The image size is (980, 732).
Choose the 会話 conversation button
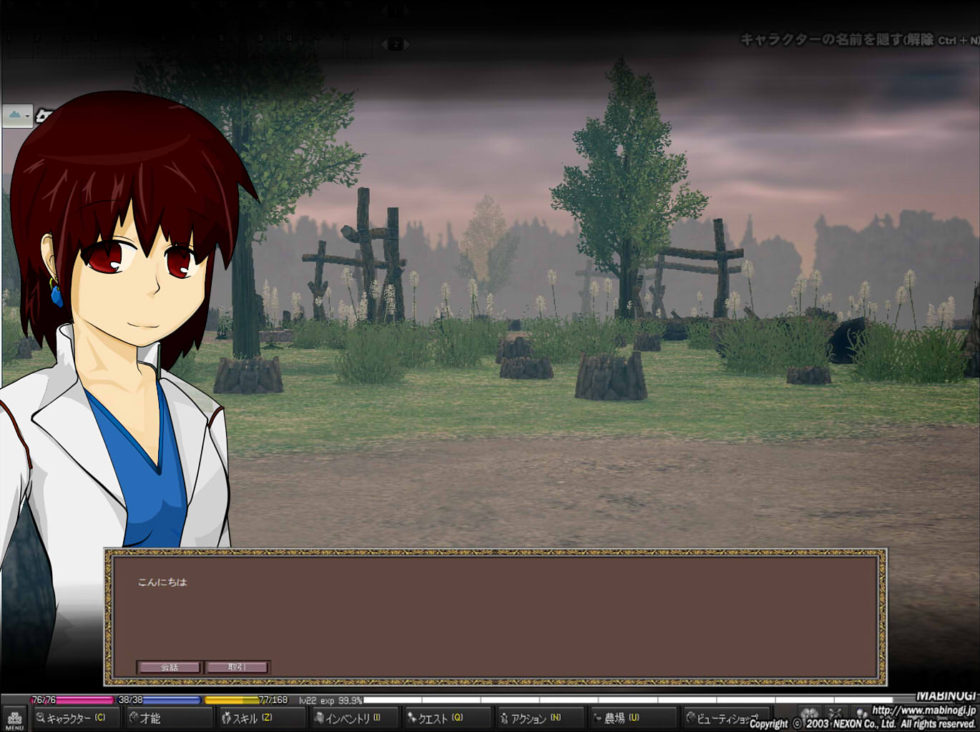tap(170, 667)
